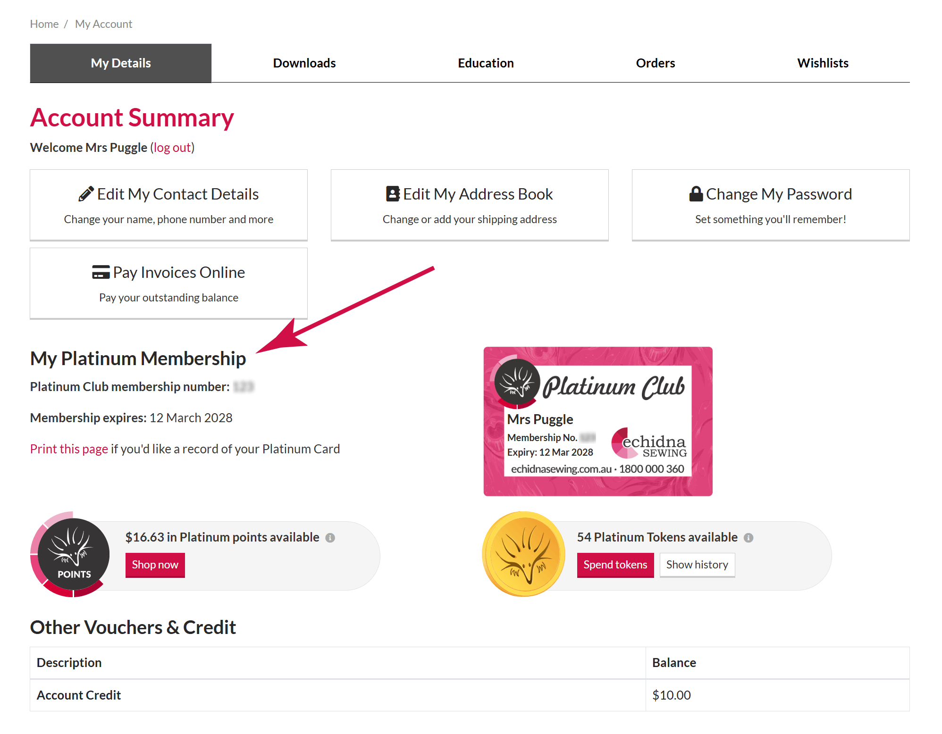Image resolution: width=942 pixels, height=734 pixels.
Task: Click the pencil icon beside Edit My Contact Details
Action: pyautogui.click(x=86, y=194)
